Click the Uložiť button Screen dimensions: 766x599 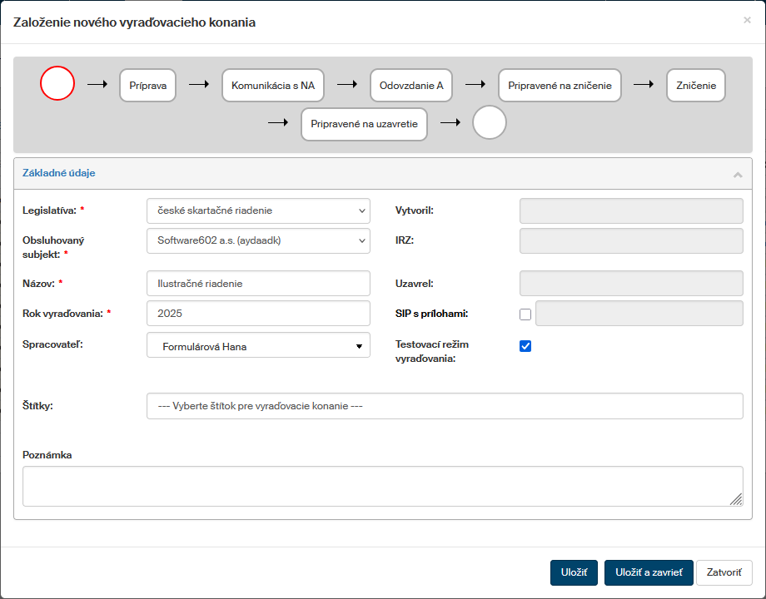[x=574, y=572]
